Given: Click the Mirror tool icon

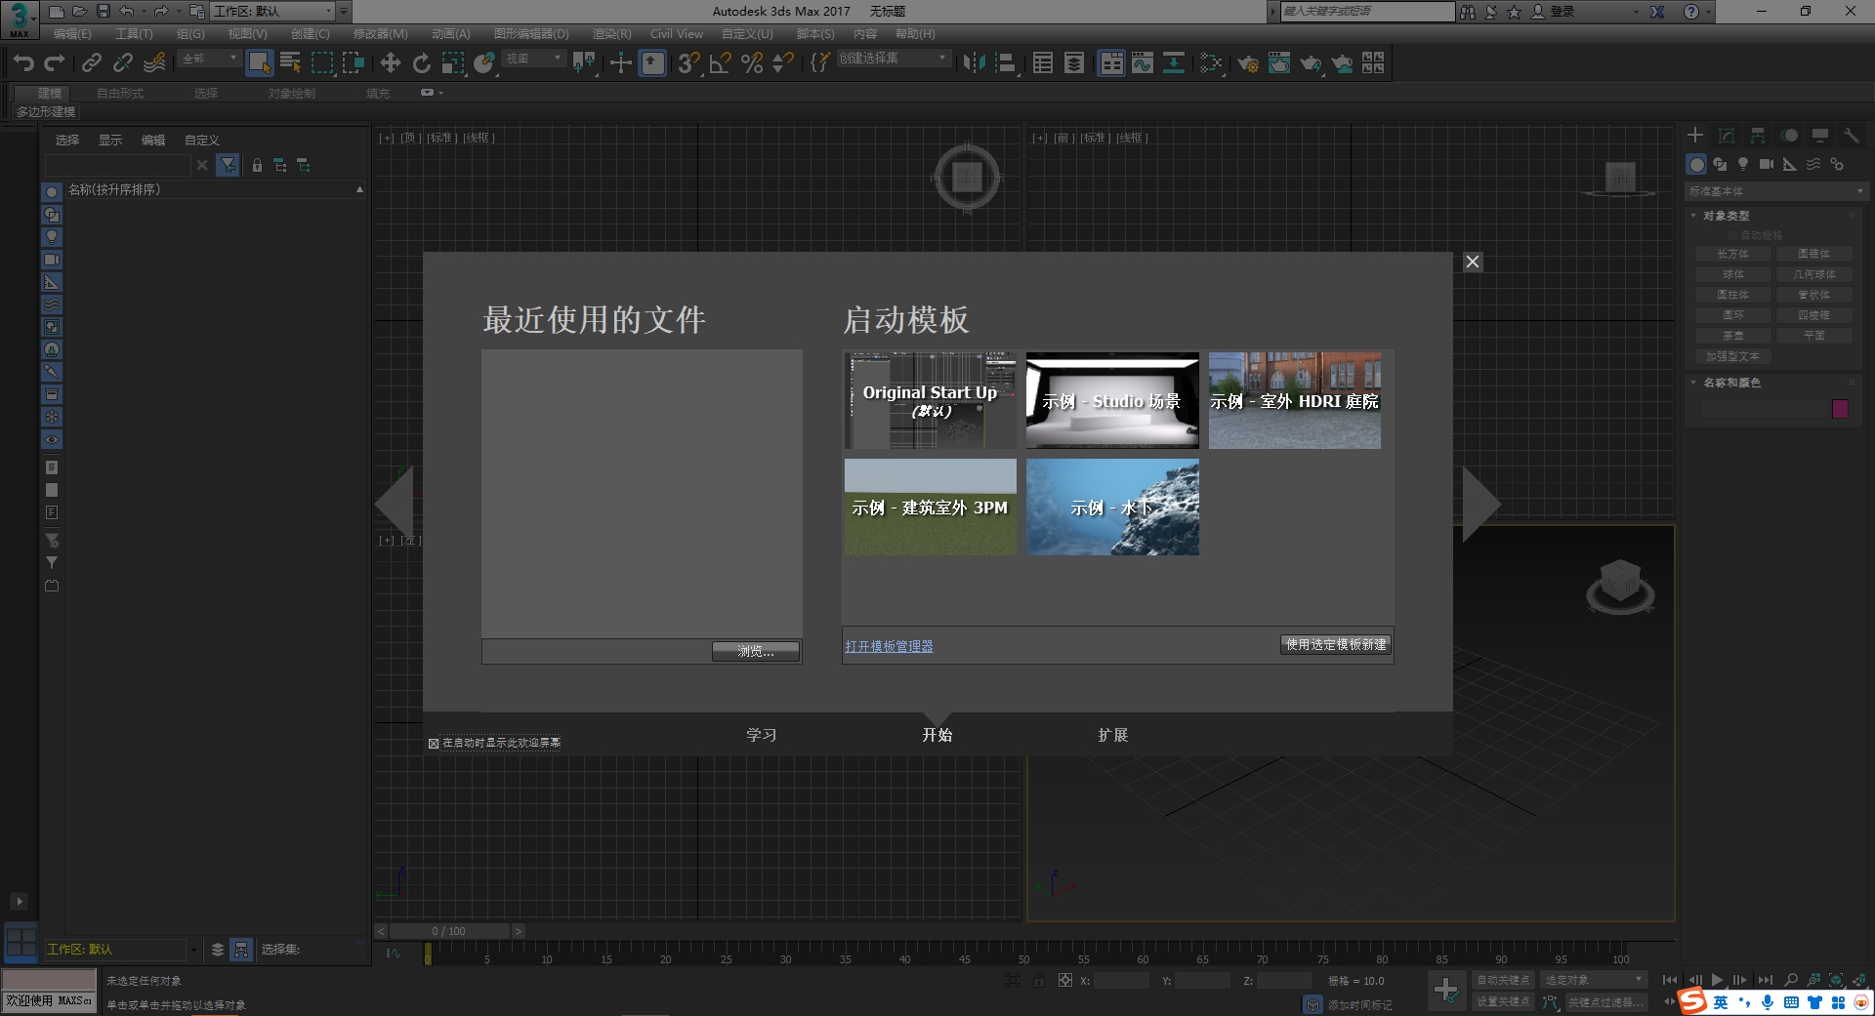Looking at the screenshot, I should point(974,62).
